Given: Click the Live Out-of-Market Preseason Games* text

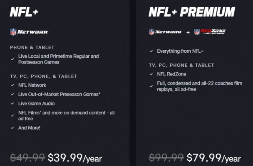Looking at the screenshot, I should coord(59,94).
